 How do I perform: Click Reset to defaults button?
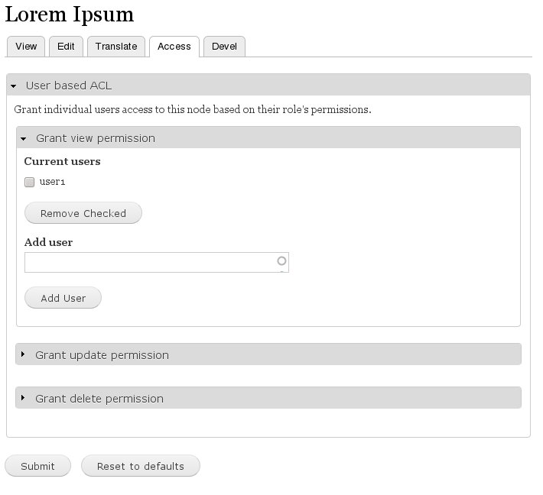pyautogui.click(x=141, y=466)
